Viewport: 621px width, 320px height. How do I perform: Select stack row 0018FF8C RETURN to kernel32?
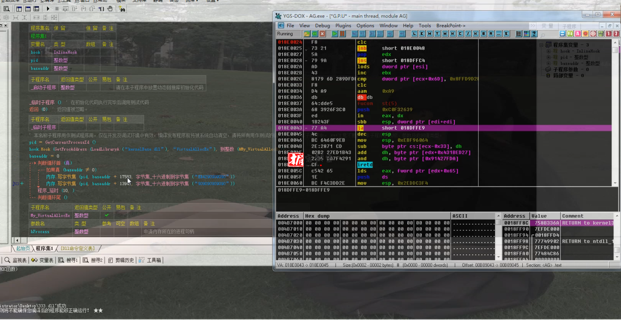coord(558,223)
